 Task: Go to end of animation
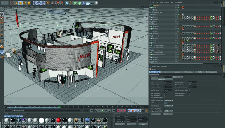coord(114,110)
